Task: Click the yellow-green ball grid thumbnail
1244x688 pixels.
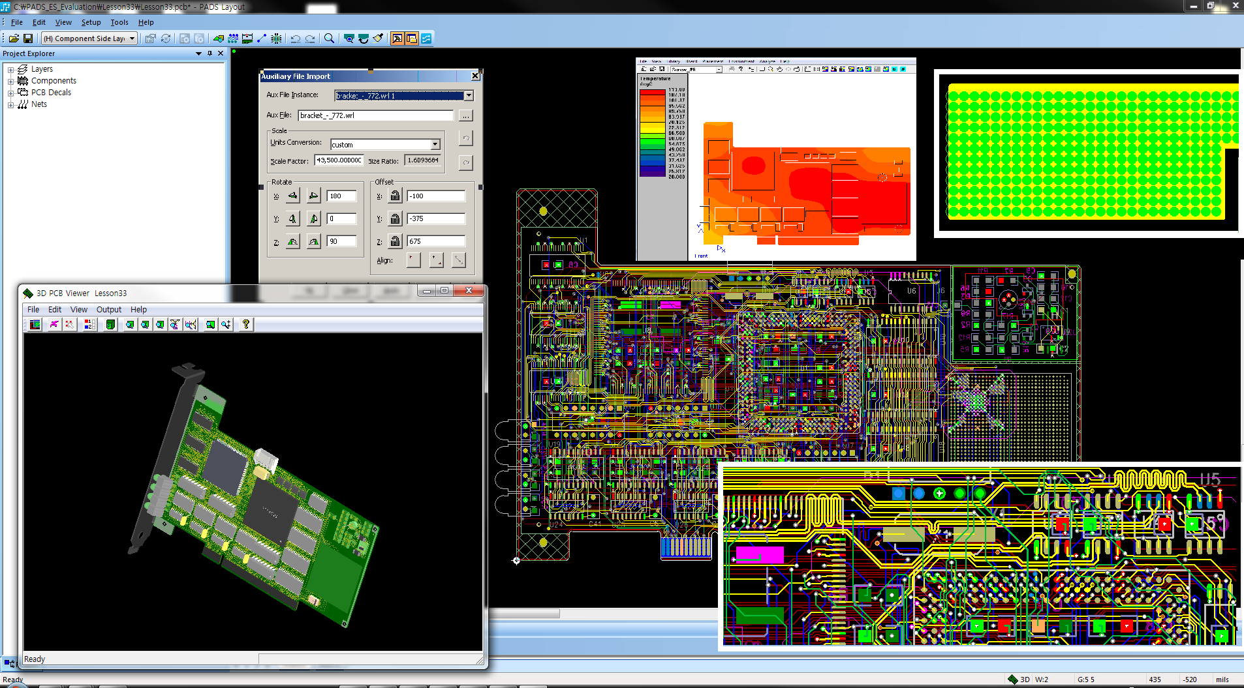Action: coord(1088,153)
